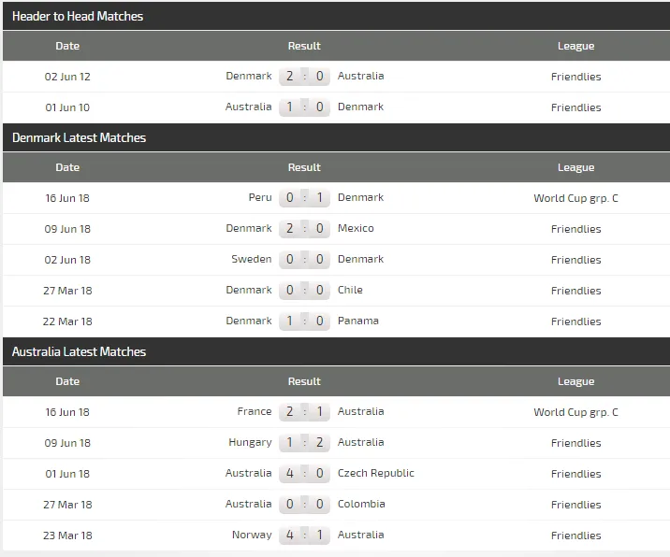Click the Header to Head Matches section title
The height and width of the screenshot is (557, 670).
78,17
